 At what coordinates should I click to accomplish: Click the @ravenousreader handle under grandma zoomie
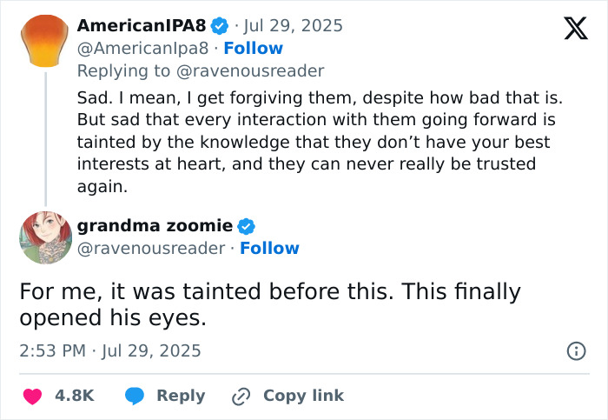pos(151,249)
